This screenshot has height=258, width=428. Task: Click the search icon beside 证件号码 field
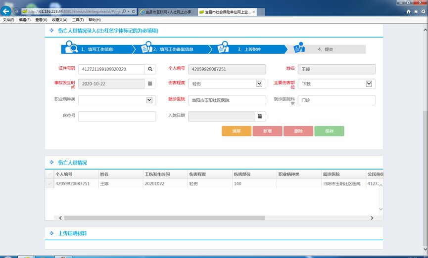click(x=150, y=69)
